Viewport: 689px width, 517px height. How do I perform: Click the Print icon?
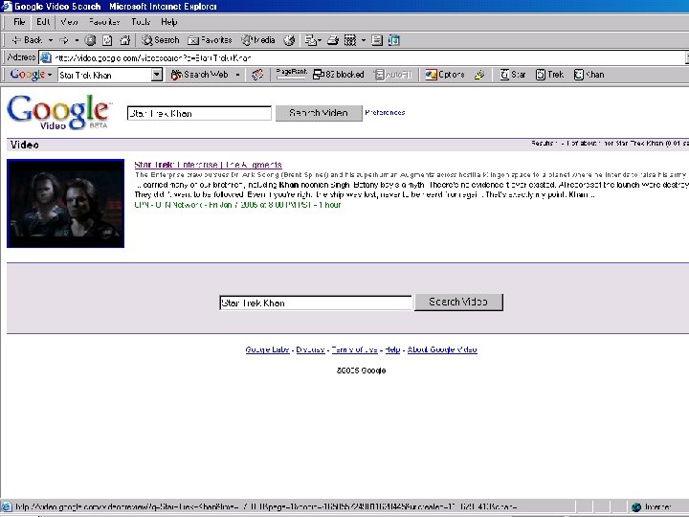click(x=333, y=40)
